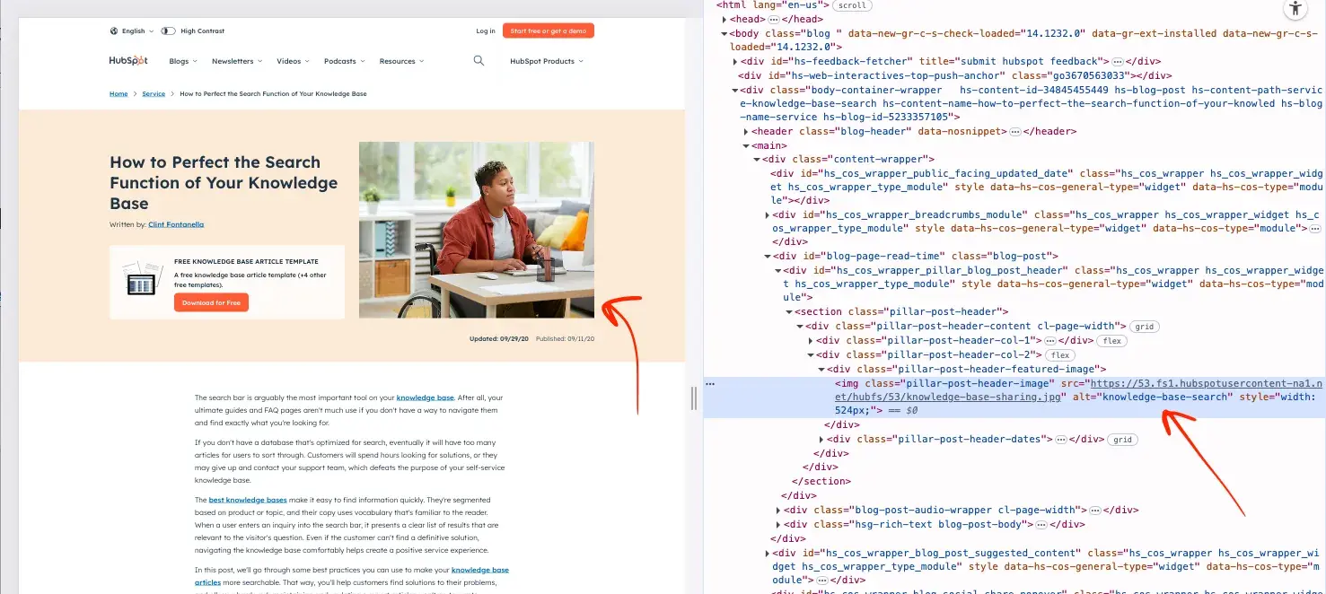Image resolution: width=1326 pixels, height=594 pixels.
Task: Click the flex badge on pillar-post-header-col-2
Action: 1059,354
